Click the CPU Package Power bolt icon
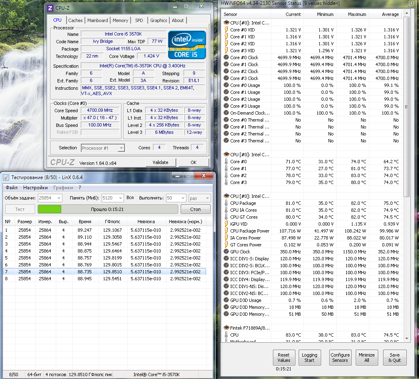The width and height of the screenshot is (419, 379). (x=226, y=231)
